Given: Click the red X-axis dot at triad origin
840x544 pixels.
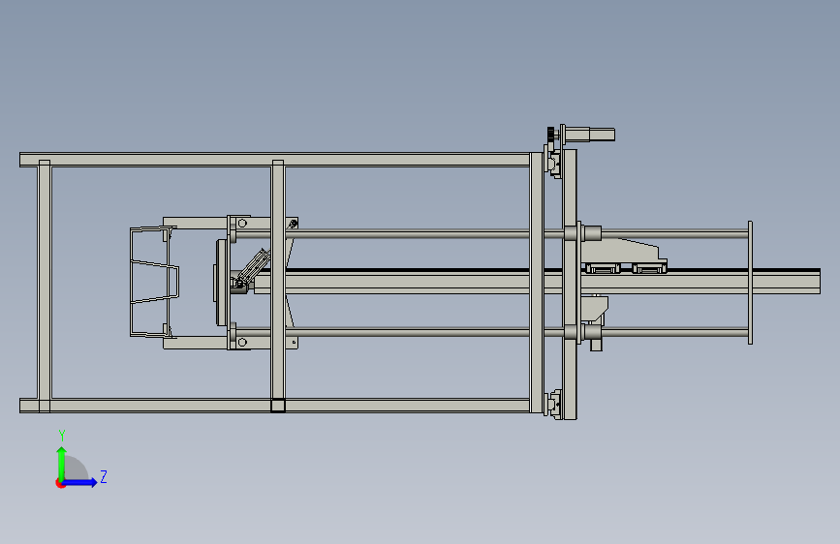Looking at the screenshot, I should point(60,484).
